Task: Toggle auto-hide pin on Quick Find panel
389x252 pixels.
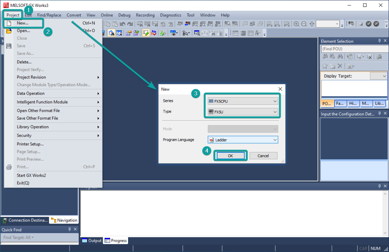Action: pyautogui.click(x=70, y=229)
